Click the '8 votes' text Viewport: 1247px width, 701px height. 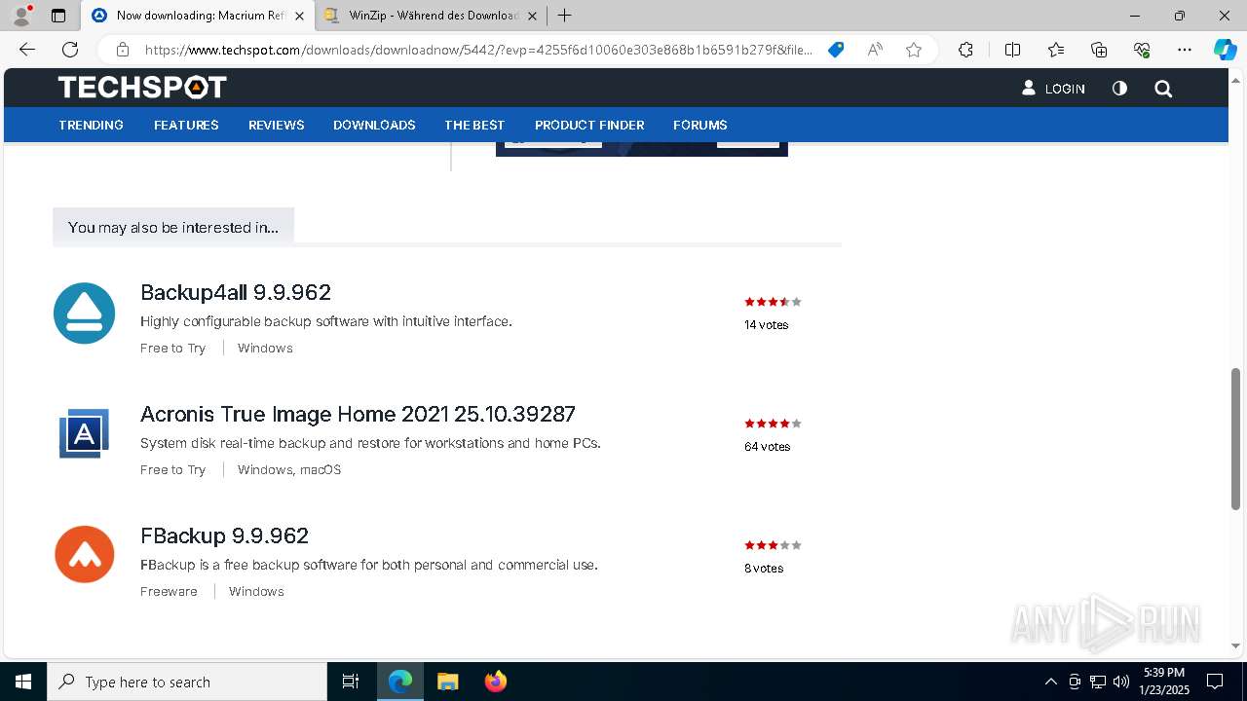pyautogui.click(x=764, y=569)
